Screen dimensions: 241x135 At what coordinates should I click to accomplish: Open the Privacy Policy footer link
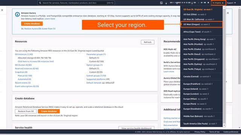pyautogui.click(x=200, y=132)
